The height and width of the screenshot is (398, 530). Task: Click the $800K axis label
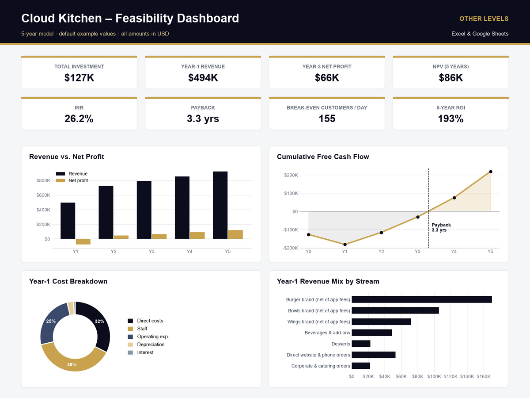[x=43, y=180]
